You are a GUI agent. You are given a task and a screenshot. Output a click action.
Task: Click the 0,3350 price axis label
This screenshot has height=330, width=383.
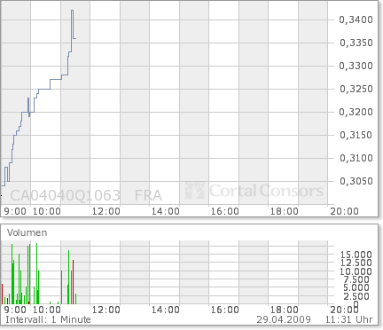coord(356,43)
